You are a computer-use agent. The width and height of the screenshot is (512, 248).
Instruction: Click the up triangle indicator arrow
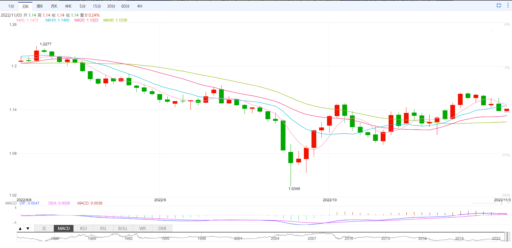point(20,229)
